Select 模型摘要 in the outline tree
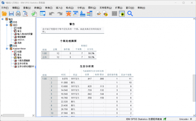Screen dimensions: 196x121 (21, 37)
